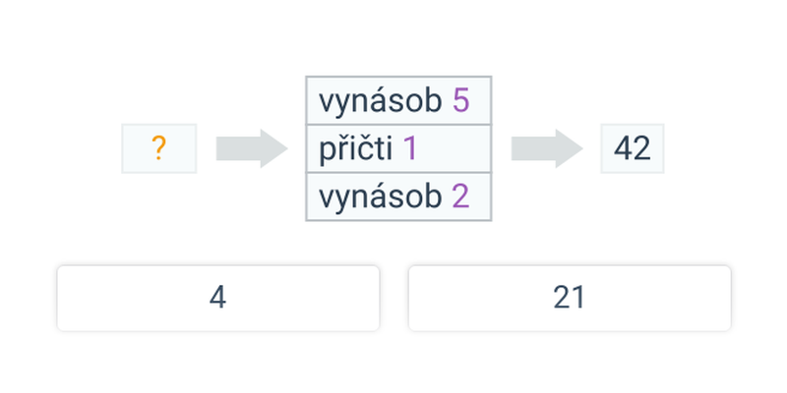Click the unknown input number box
787x393 pixels.
tap(158, 149)
